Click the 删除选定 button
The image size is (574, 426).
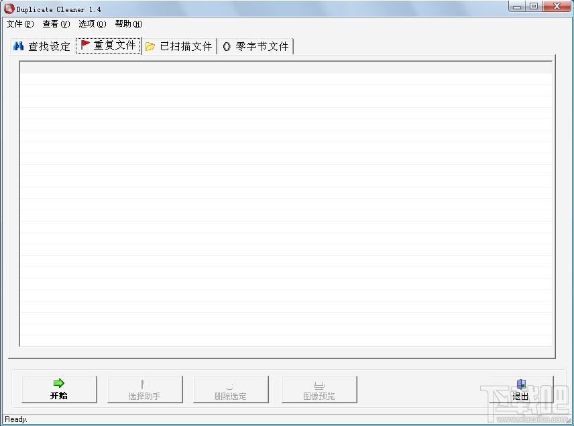click(231, 389)
